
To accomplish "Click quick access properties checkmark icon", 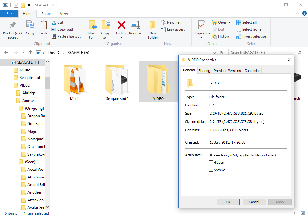I will point(16,5).
